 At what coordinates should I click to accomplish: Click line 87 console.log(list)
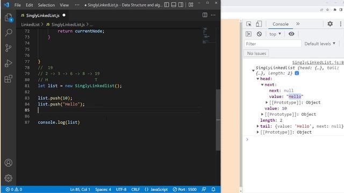pos(59,122)
